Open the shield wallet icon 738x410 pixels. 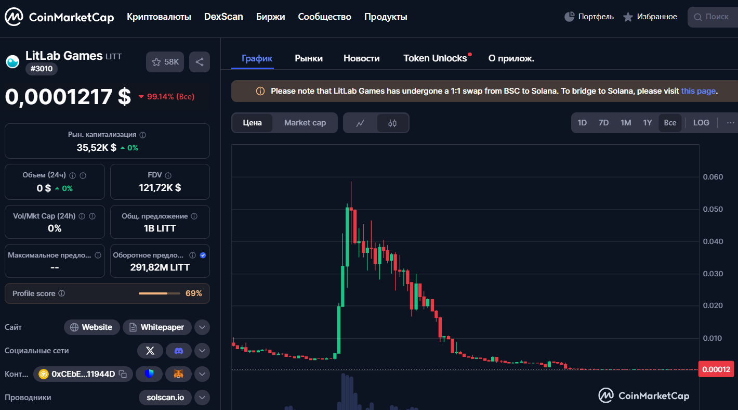[x=149, y=374]
